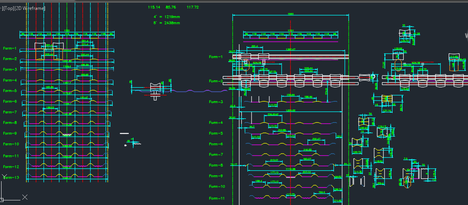468x205 pixels.
Task: Select Form-4 label in the center roll layout
Action: pyautogui.click(x=216, y=123)
